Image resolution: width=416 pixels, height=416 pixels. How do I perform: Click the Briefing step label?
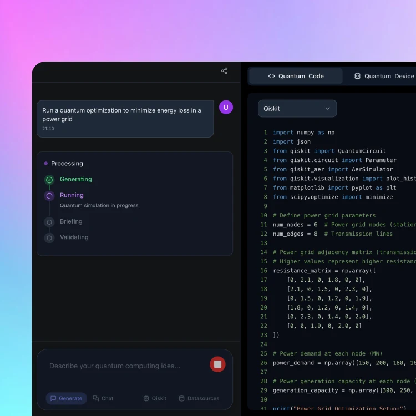pyautogui.click(x=71, y=221)
